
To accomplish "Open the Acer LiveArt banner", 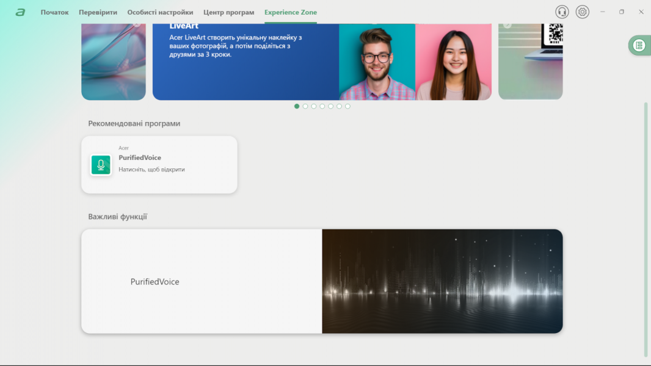I will (244, 61).
